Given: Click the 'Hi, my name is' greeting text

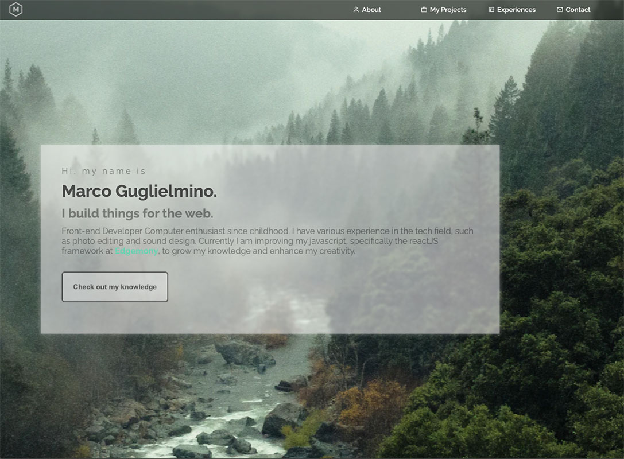Looking at the screenshot, I should [x=104, y=171].
